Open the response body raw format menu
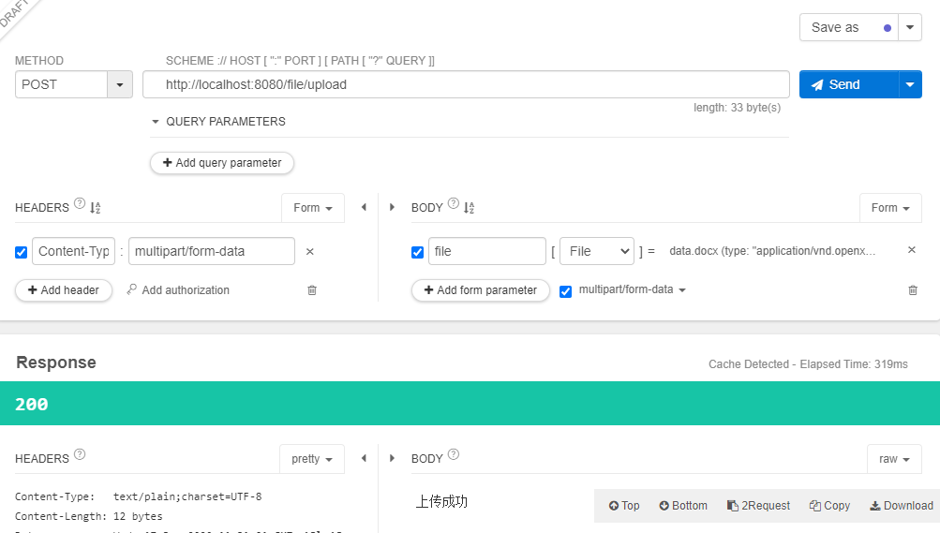 [894, 459]
